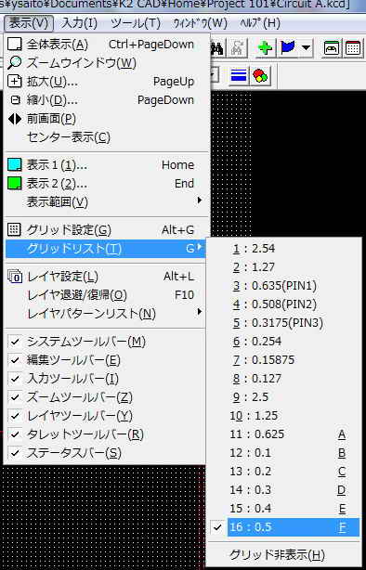This screenshot has width=366, height=570.
Task: Select grid 15 : 0.4
Action: (284, 508)
